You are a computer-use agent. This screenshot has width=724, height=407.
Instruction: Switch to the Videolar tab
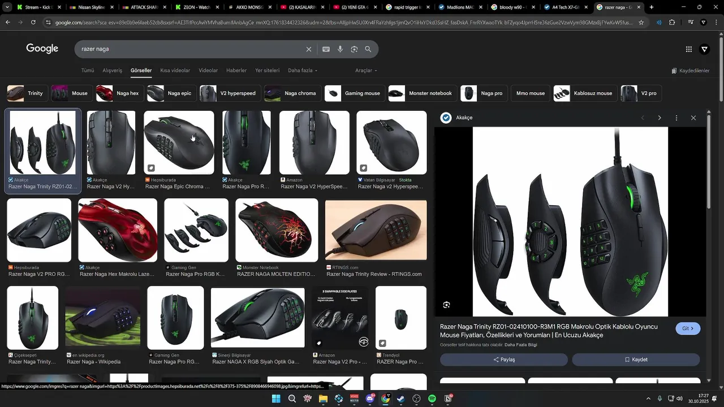[x=208, y=71]
